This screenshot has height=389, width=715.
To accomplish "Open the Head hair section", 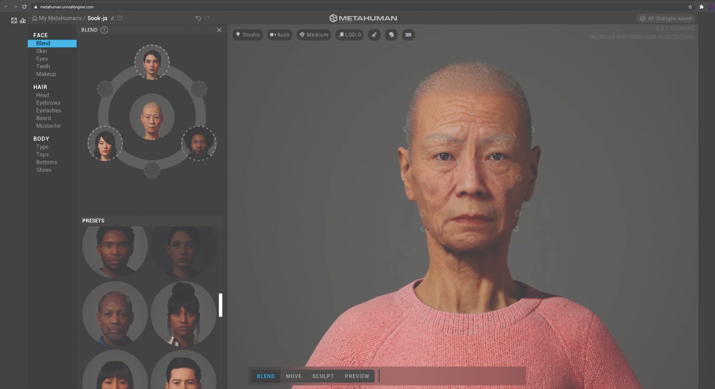I will click(43, 95).
